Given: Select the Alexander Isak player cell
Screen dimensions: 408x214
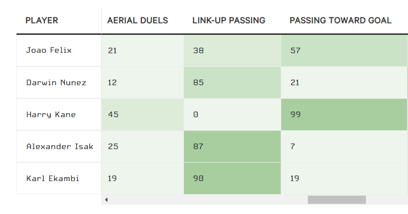Looking at the screenshot, I should pos(59,146).
